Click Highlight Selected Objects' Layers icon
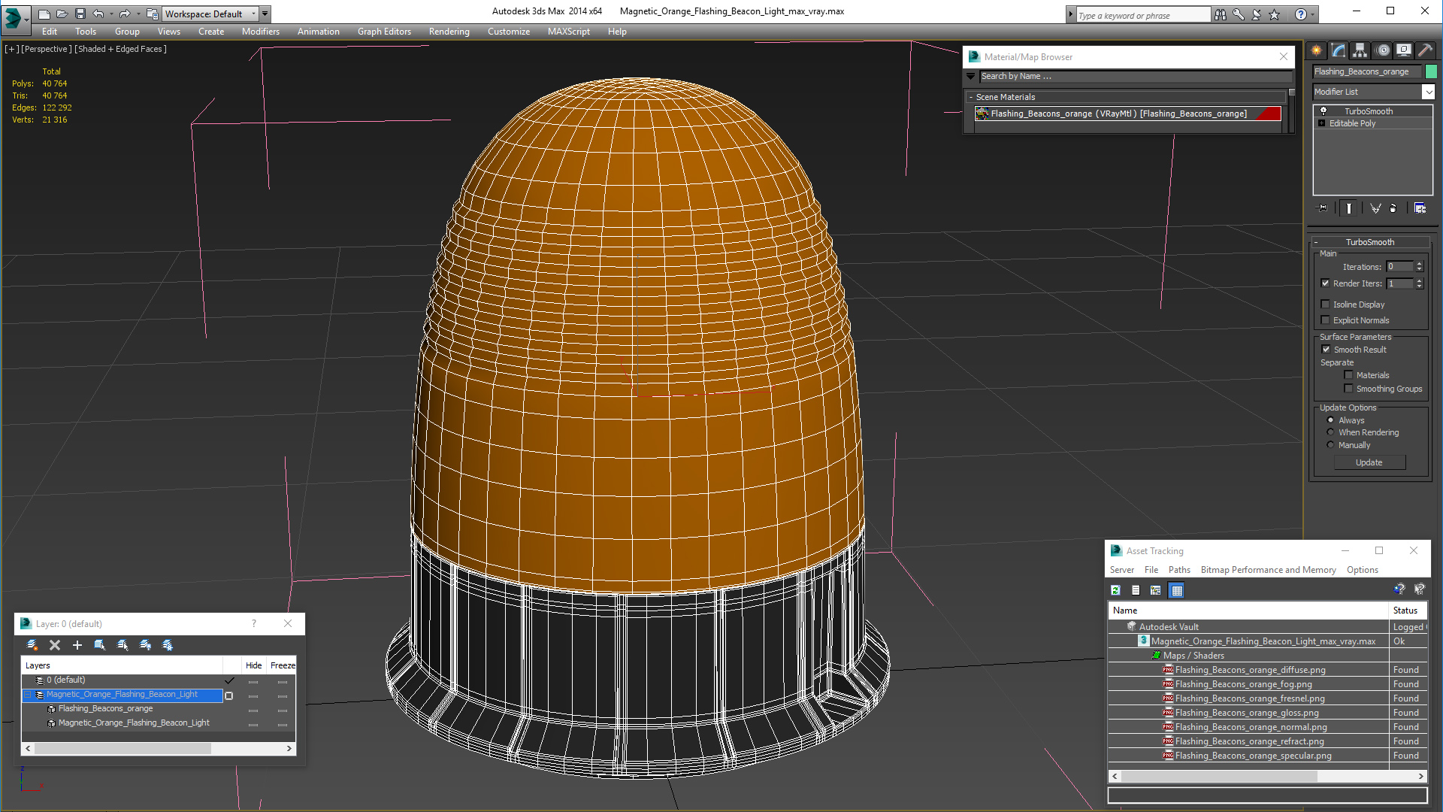 (123, 645)
